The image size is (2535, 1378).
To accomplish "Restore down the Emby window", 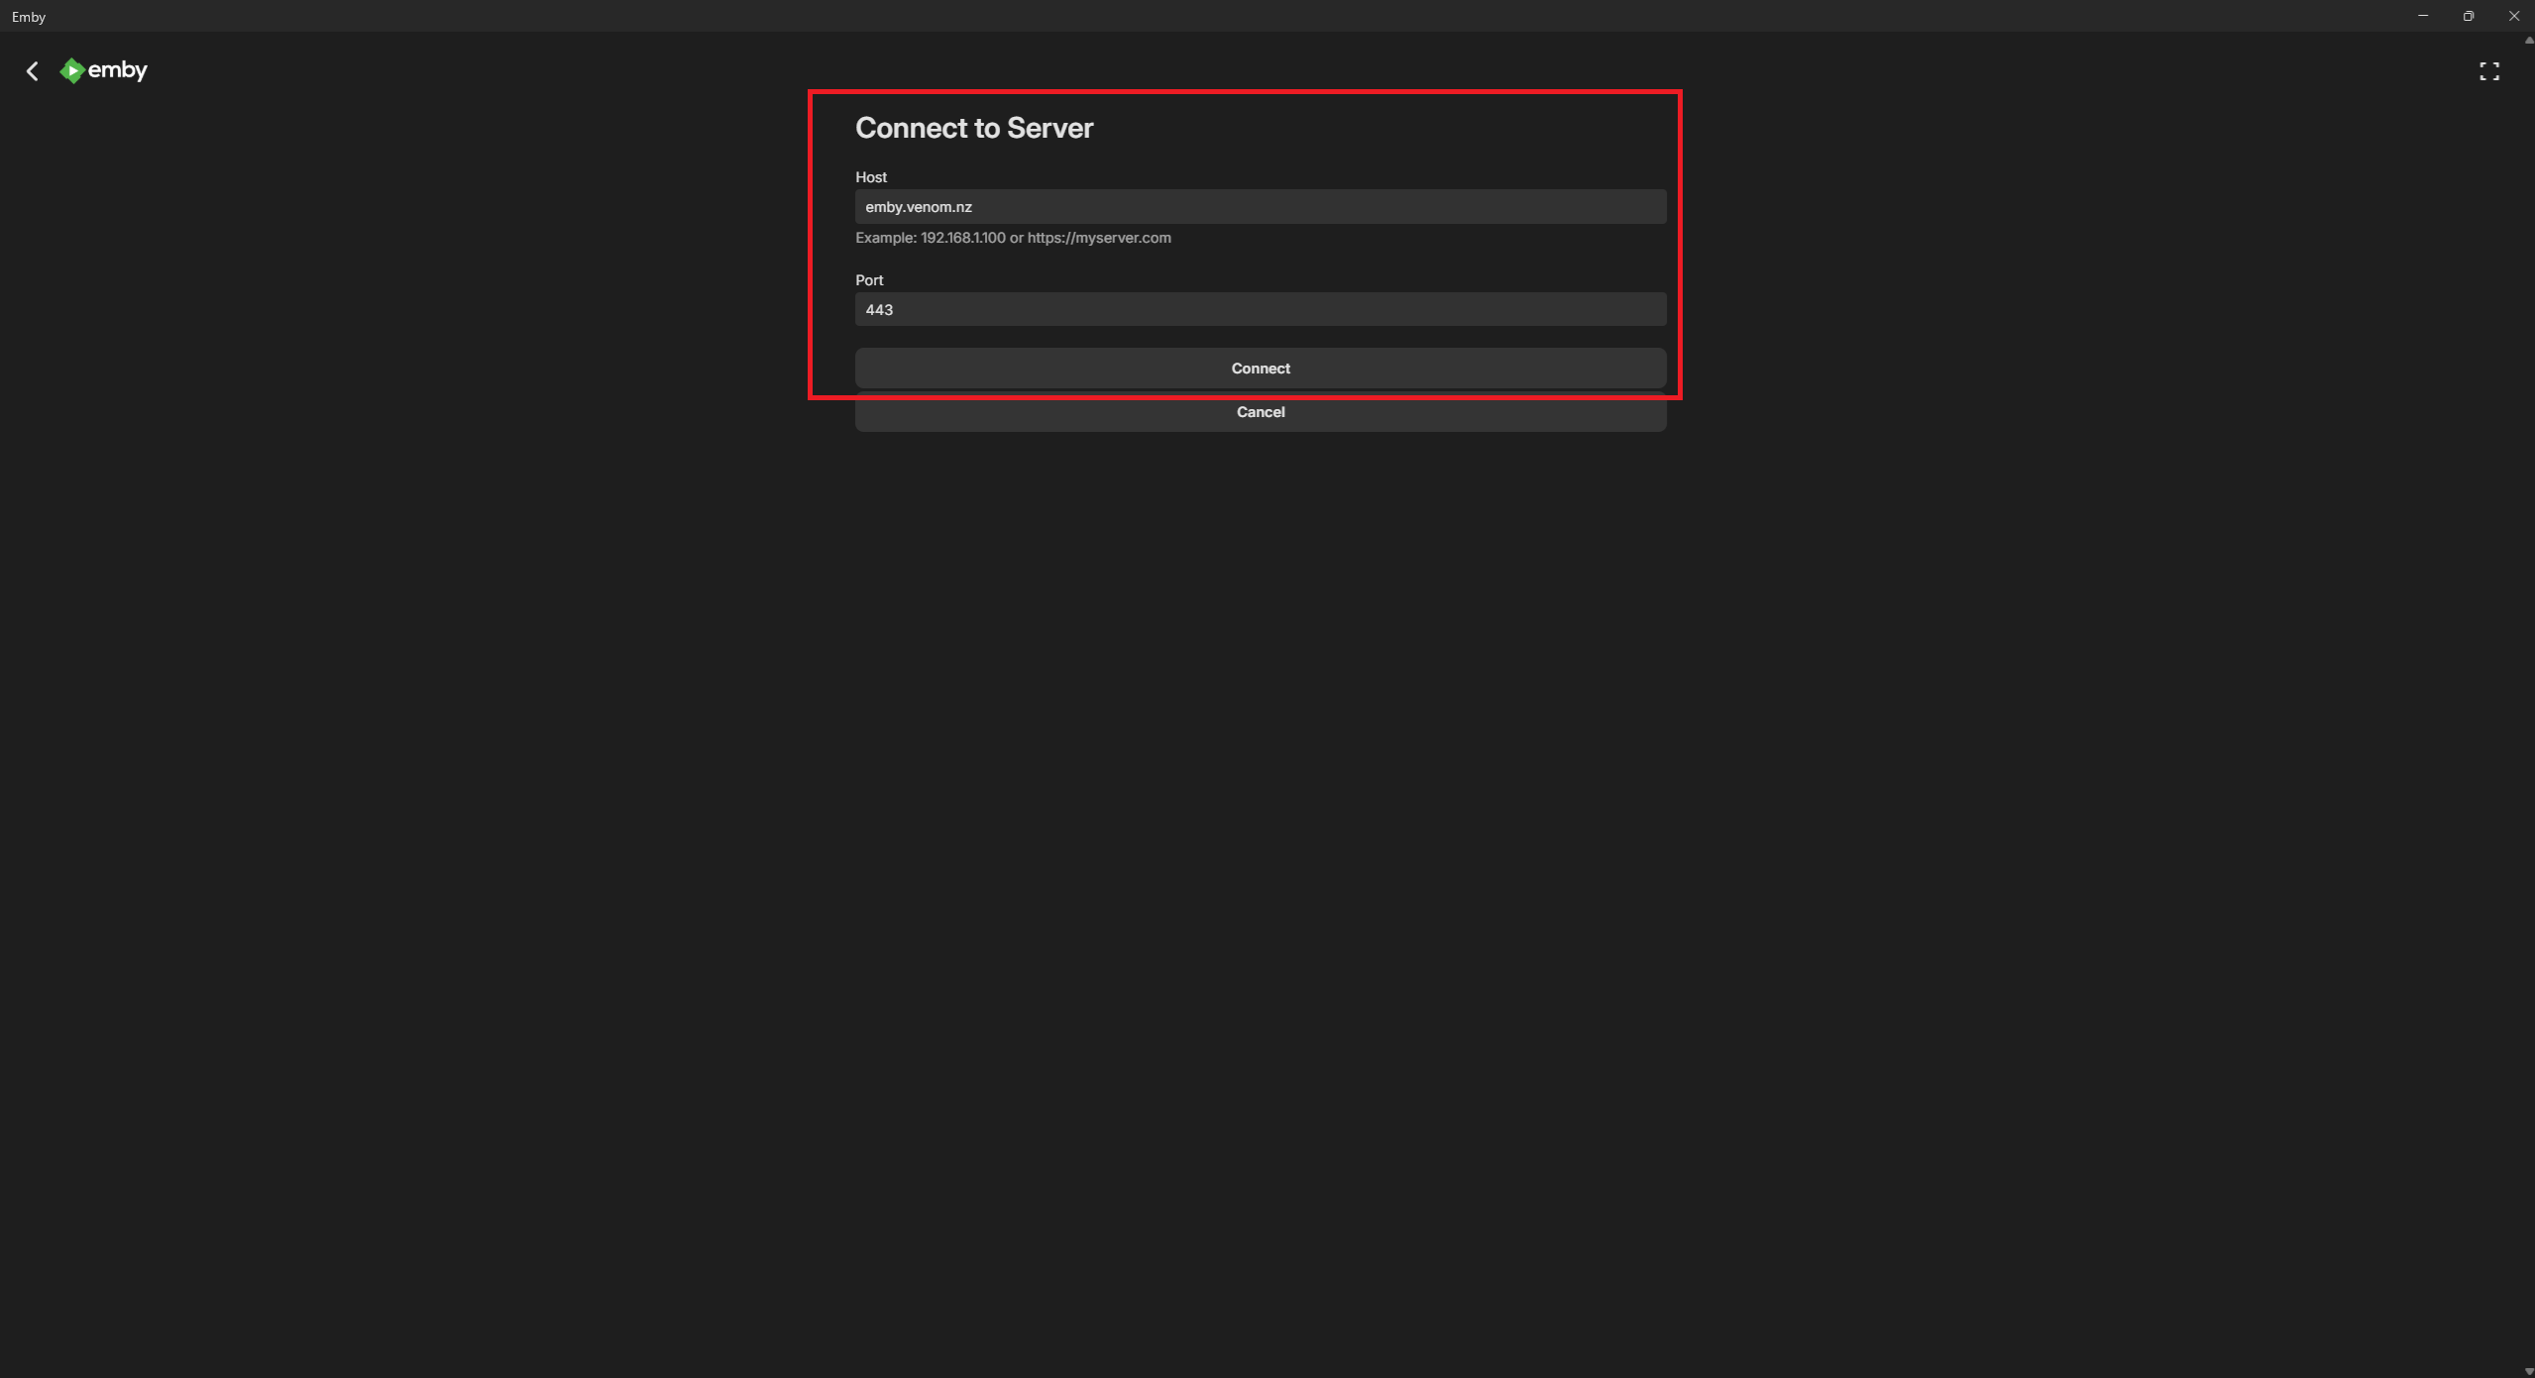I will coord(2468,16).
